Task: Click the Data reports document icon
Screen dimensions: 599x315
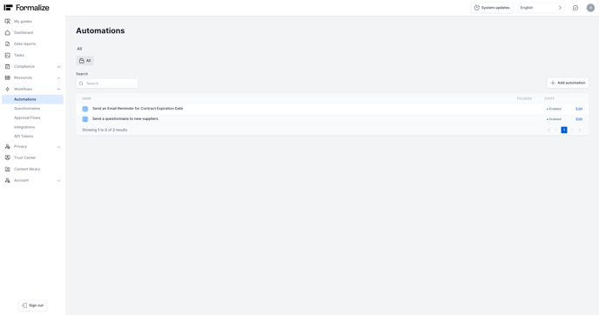Action: point(7,44)
